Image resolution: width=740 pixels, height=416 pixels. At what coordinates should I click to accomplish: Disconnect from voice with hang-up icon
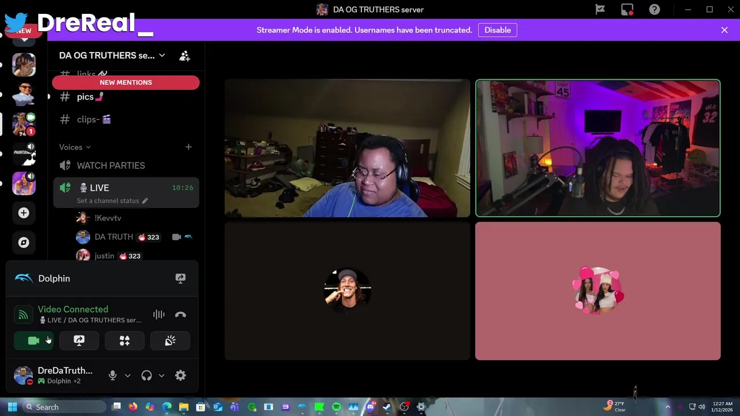pos(180,315)
